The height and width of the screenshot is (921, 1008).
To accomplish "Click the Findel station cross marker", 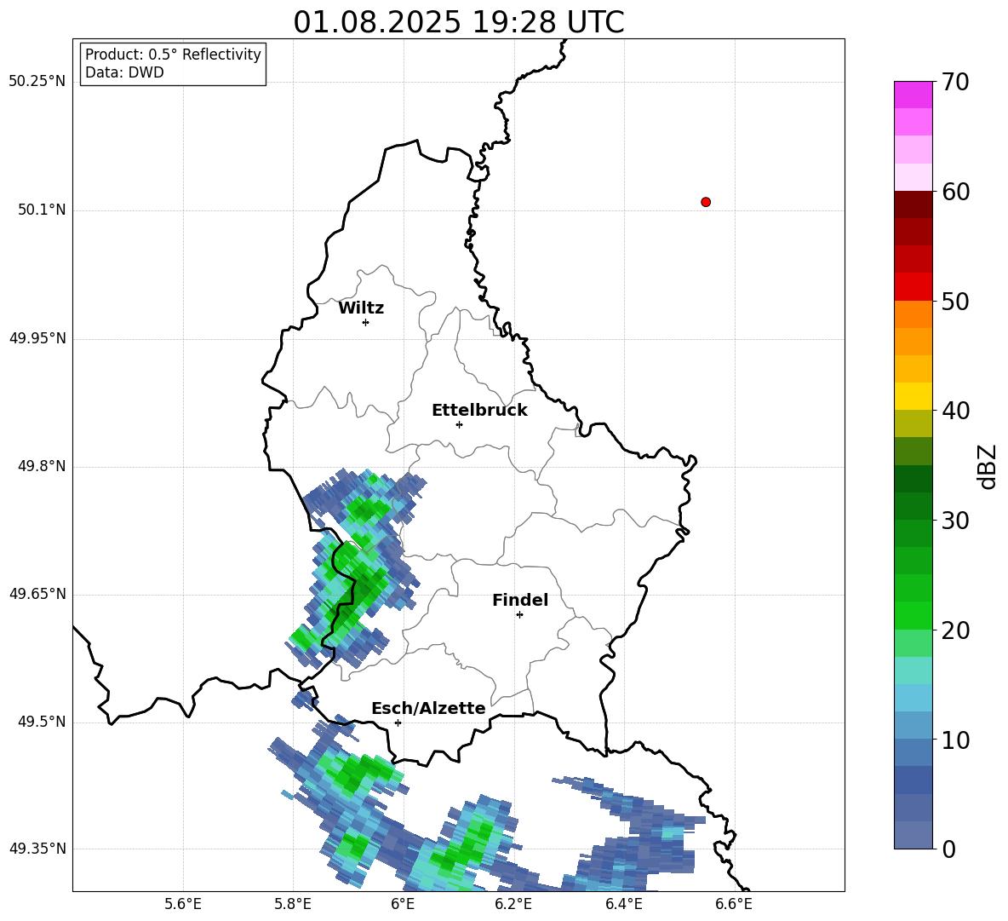I will tap(519, 615).
